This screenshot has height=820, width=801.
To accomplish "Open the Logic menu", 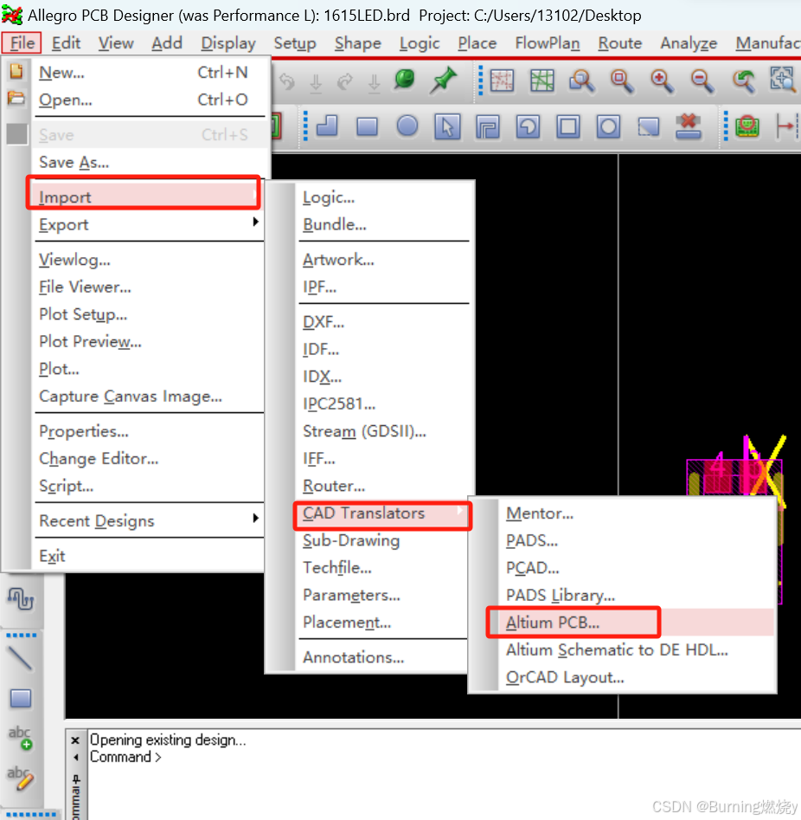I will (x=420, y=43).
